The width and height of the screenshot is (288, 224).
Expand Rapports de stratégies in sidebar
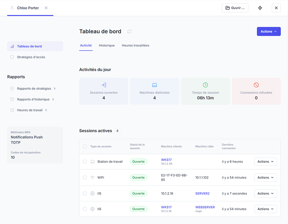(x=36, y=88)
